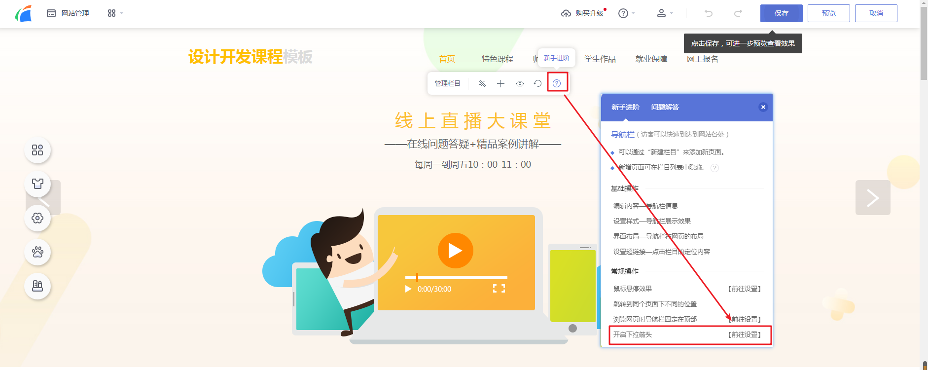Click the redo arrow icon
The width and height of the screenshot is (928, 370).
click(738, 13)
